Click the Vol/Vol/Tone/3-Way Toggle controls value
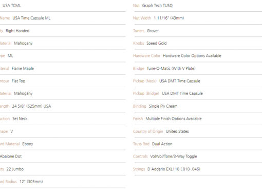 pyautogui.click(x=174, y=156)
